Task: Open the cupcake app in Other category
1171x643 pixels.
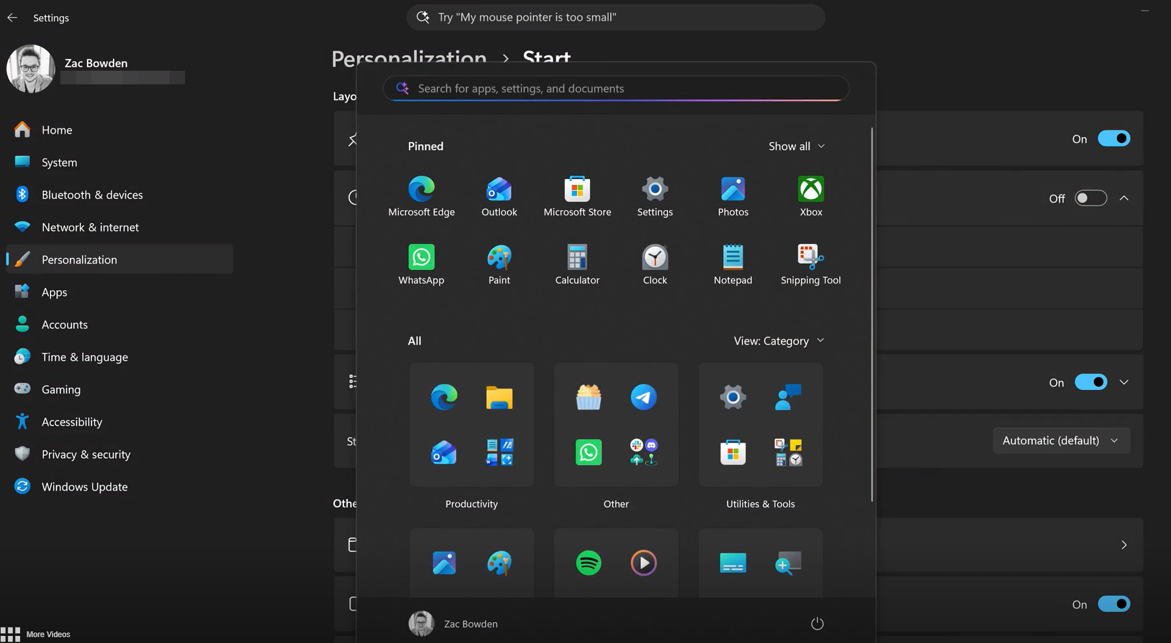Action: pyautogui.click(x=588, y=397)
